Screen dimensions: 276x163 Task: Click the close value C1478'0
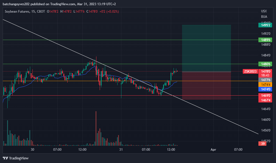[x=92, y=12]
